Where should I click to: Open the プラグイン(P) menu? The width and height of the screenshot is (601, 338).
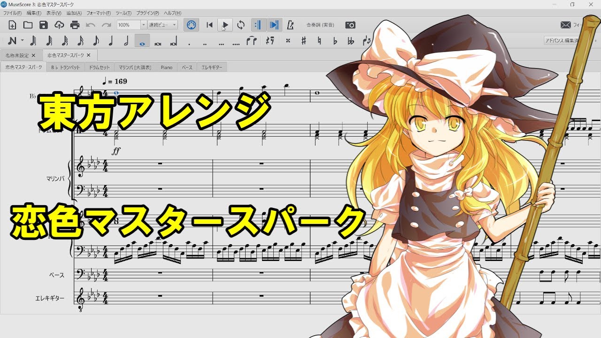tap(147, 13)
